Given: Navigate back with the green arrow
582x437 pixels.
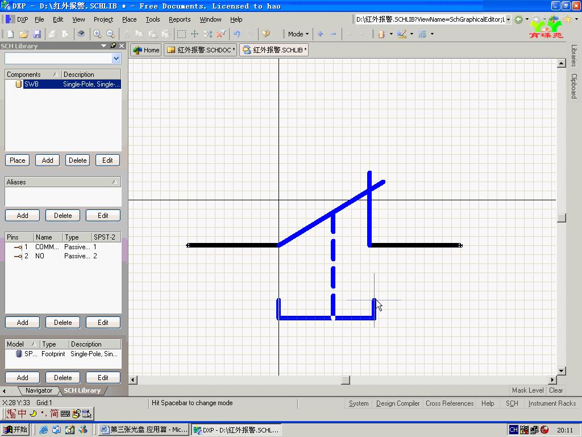Looking at the screenshot, I should (x=518, y=19).
